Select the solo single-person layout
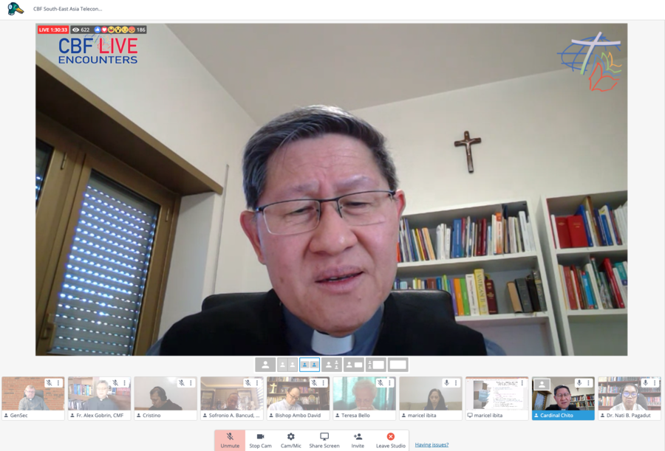This screenshot has height=451, width=665. (265, 365)
